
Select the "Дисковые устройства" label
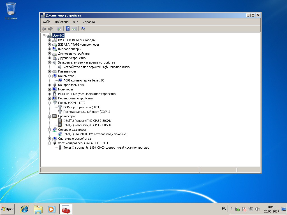tap(74, 53)
